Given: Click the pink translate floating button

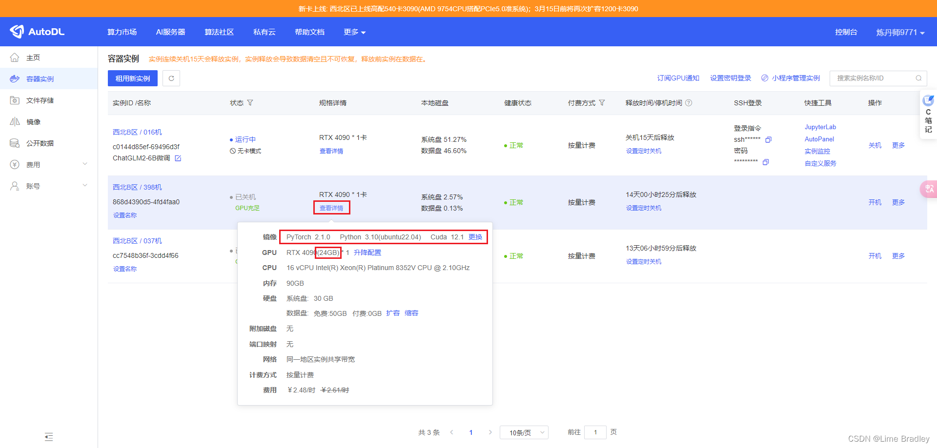Looking at the screenshot, I should [929, 189].
